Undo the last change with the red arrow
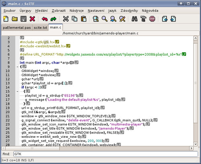201x164 pixels. [x=45, y=19]
